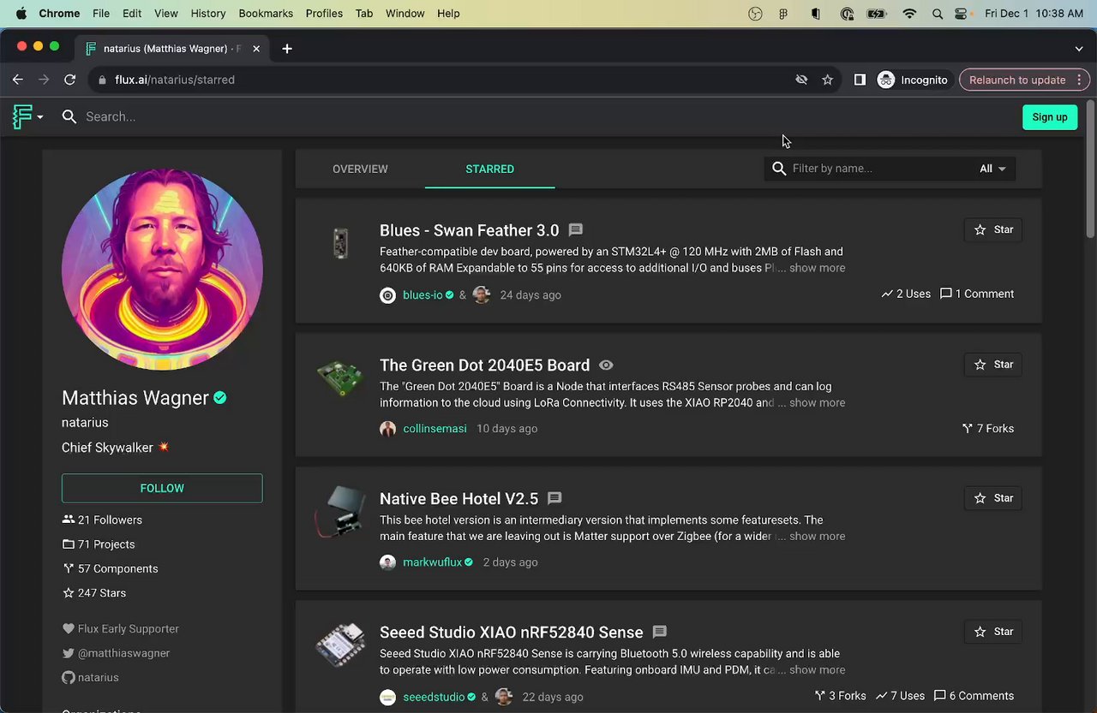Open Chrome Bookmarks menu
The height and width of the screenshot is (713, 1097).
pos(266,14)
